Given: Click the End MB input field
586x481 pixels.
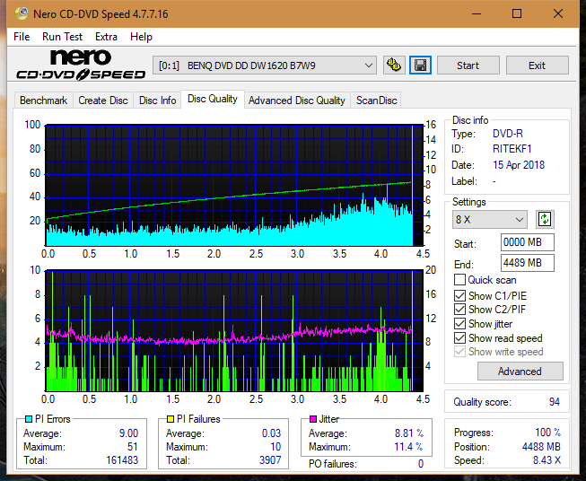Looking at the screenshot, I should click(x=527, y=263).
